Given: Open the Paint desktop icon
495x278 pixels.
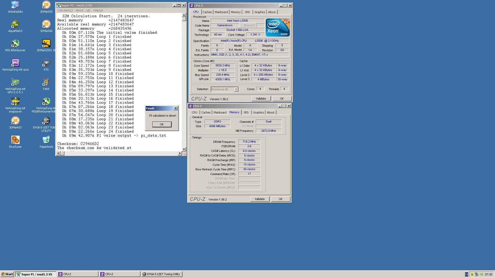Looking at the screenshot, I should 46,82.
